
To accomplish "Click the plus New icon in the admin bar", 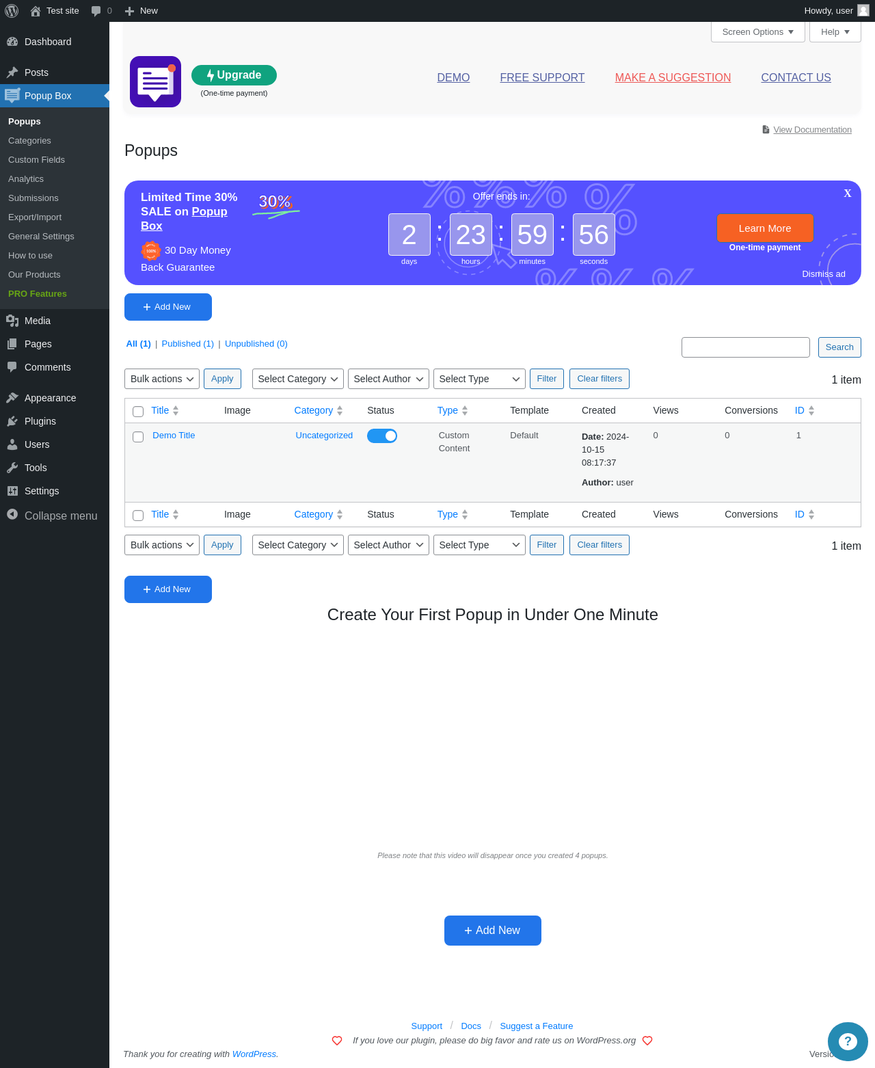I will tap(129, 11).
